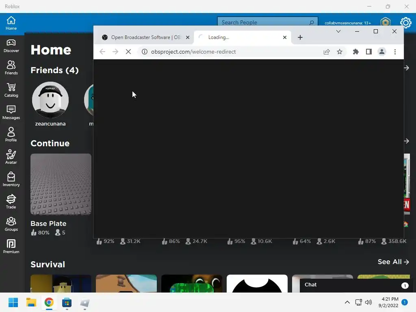This screenshot has width=416, height=312.
Task: Click the Continue row right arrow
Action: coord(406,141)
